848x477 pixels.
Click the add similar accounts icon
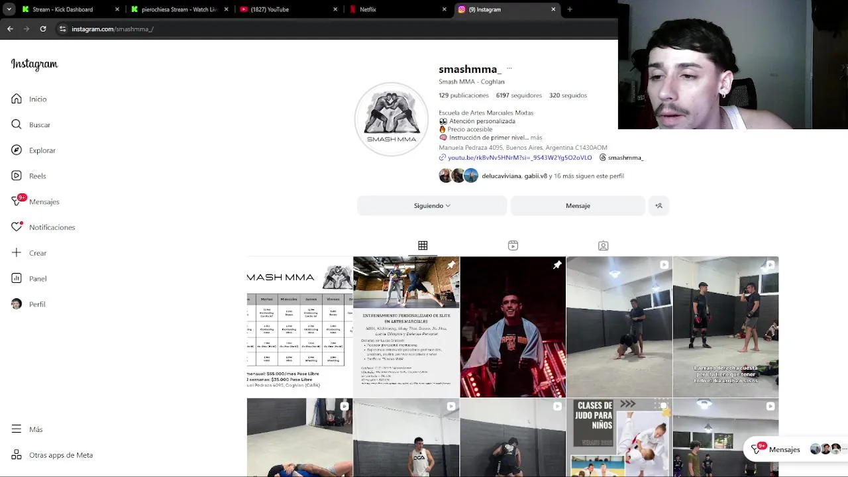click(x=659, y=206)
